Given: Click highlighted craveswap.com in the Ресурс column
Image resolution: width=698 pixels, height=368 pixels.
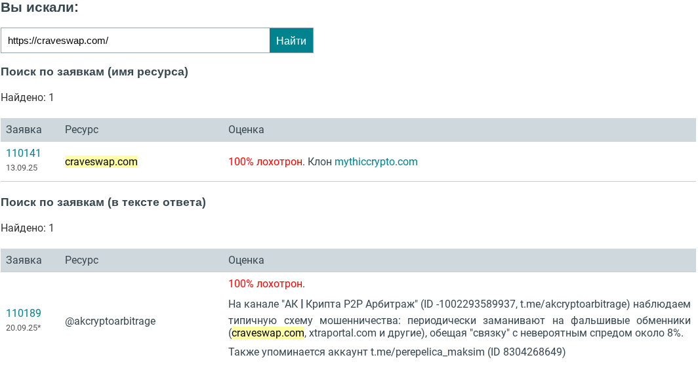Looking at the screenshot, I should click(x=101, y=161).
